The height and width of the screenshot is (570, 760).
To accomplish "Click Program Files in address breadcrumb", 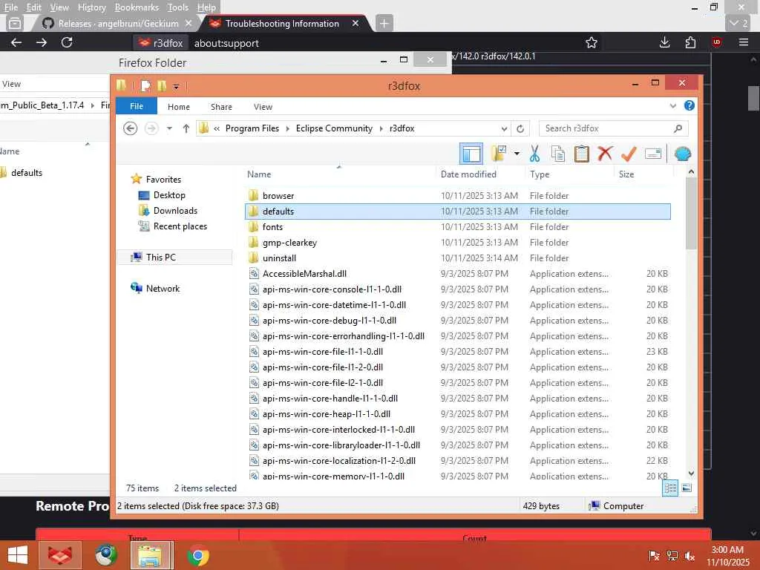I will [x=252, y=128].
